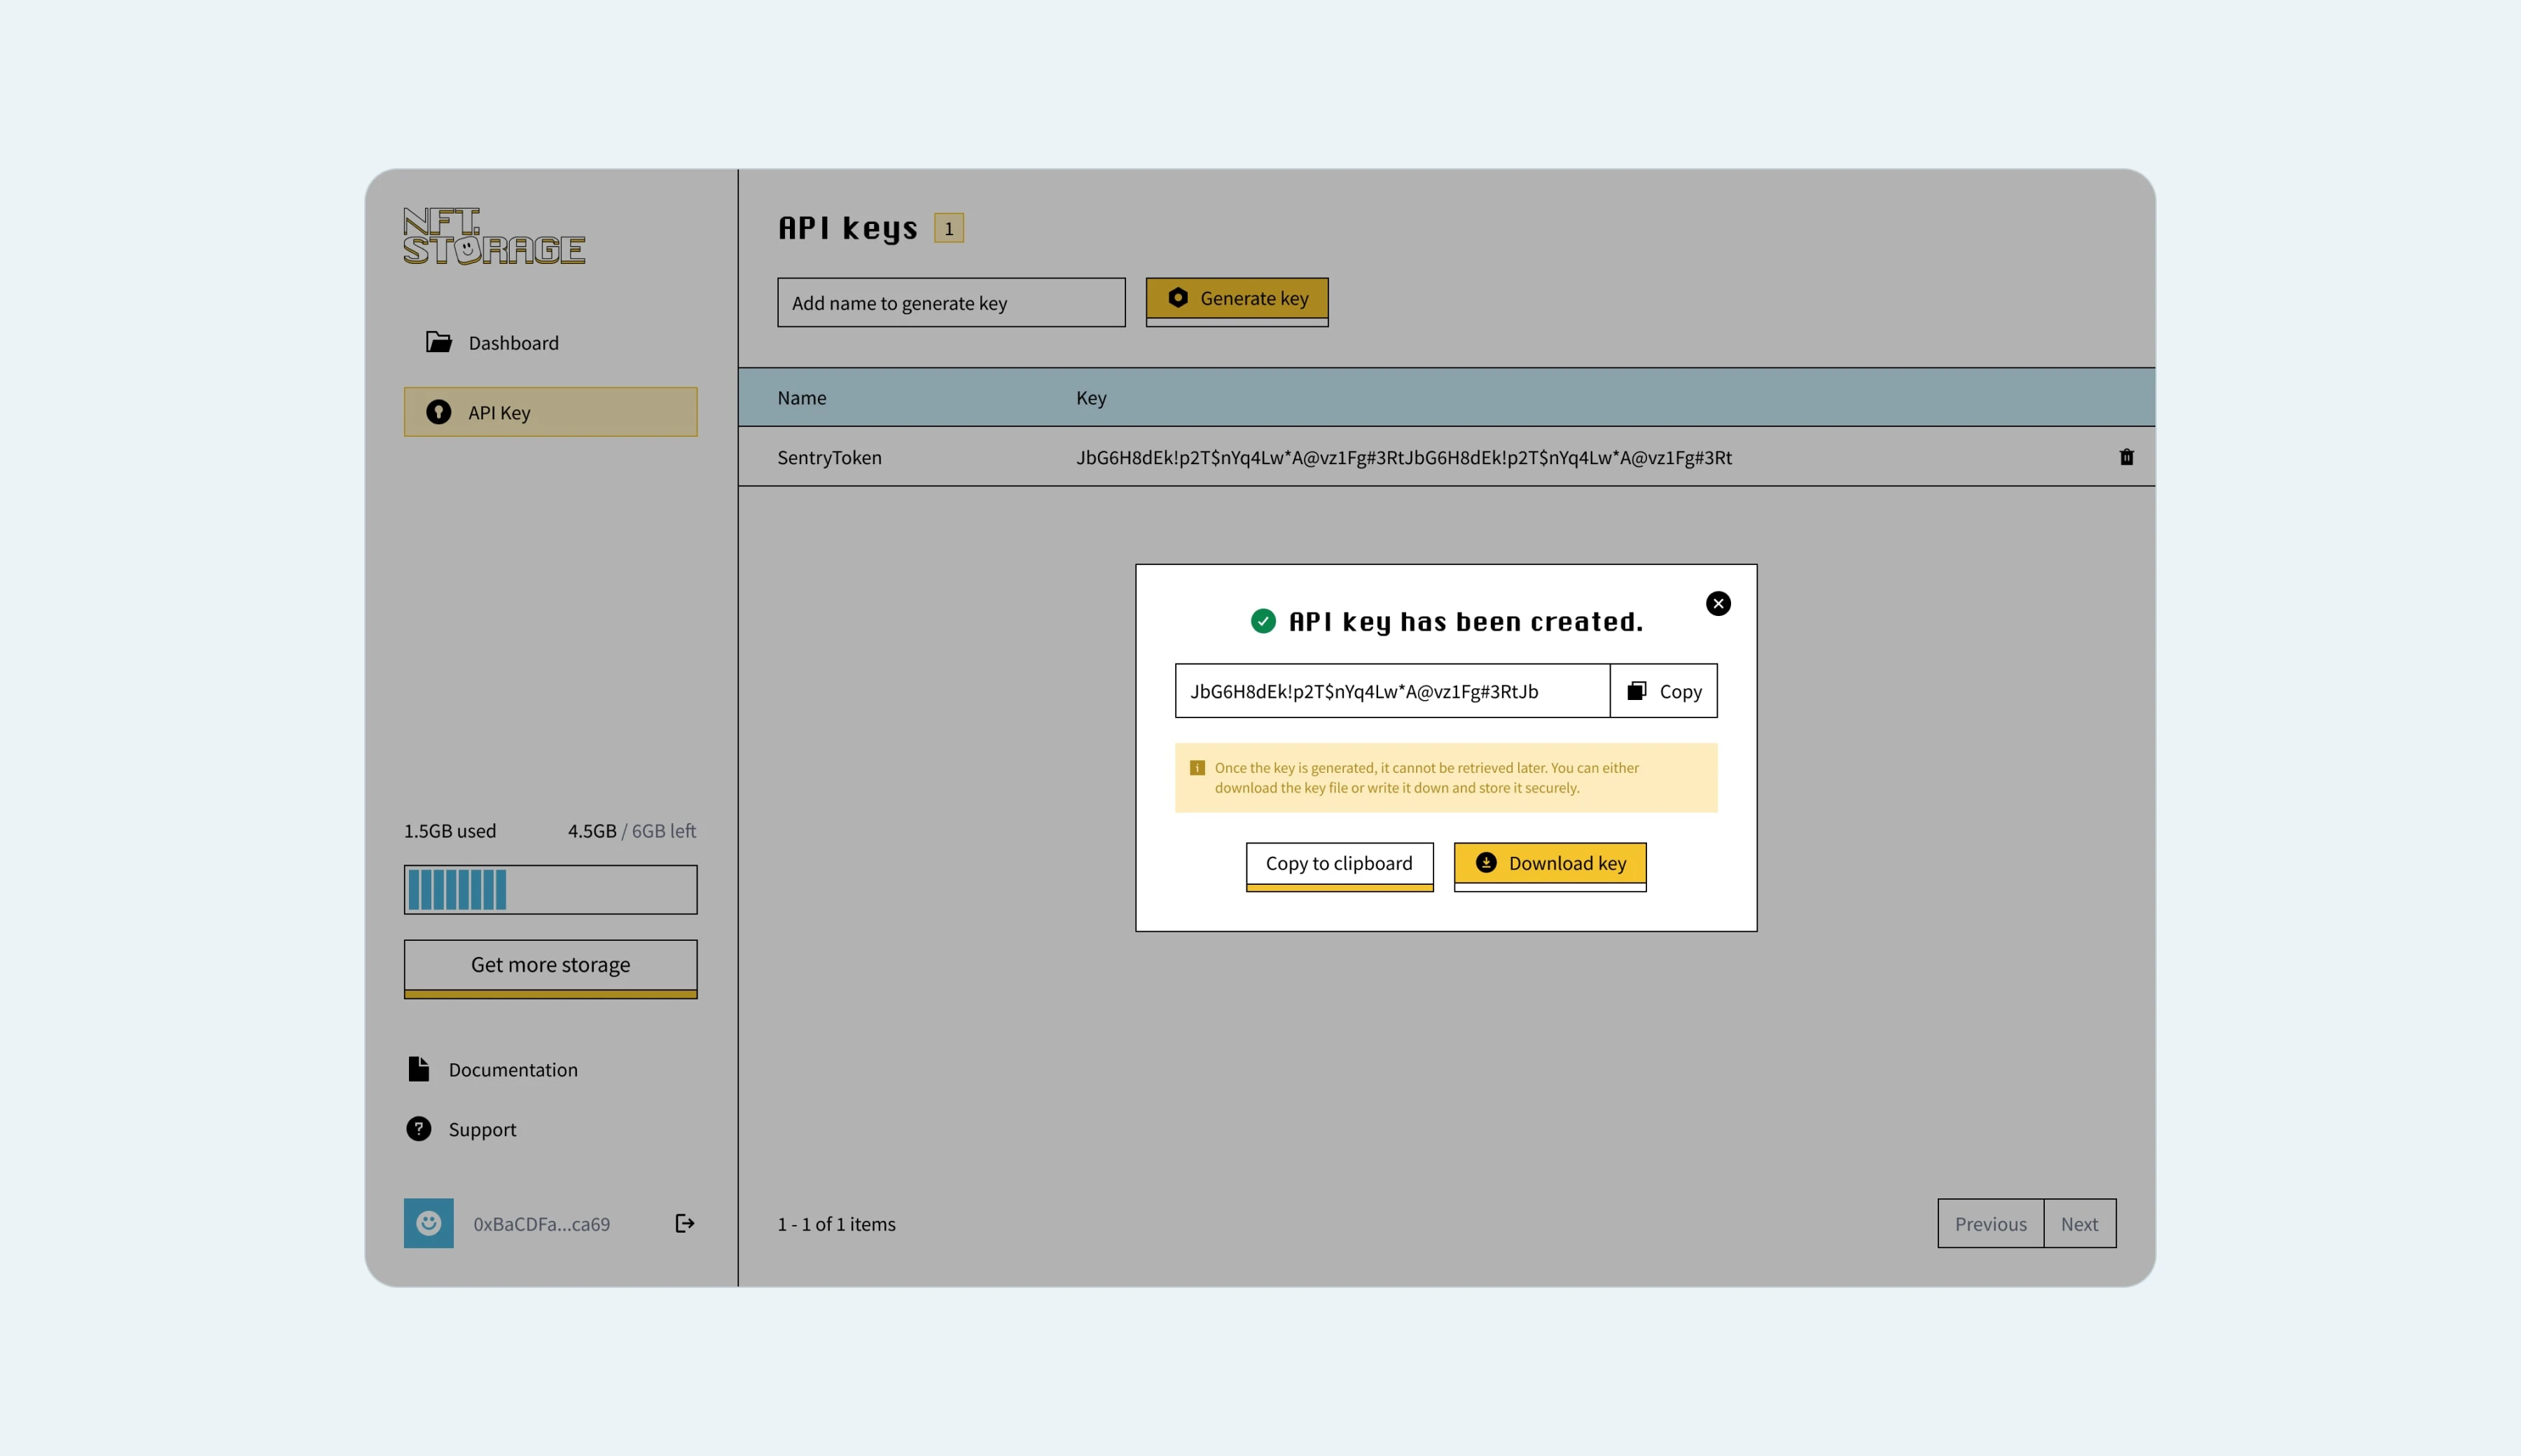2521x1456 pixels.
Task: Click the logout icon
Action: [x=686, y=1223]
